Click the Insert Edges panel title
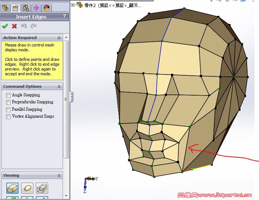The image size is (259, 200). tap(31, 17)
